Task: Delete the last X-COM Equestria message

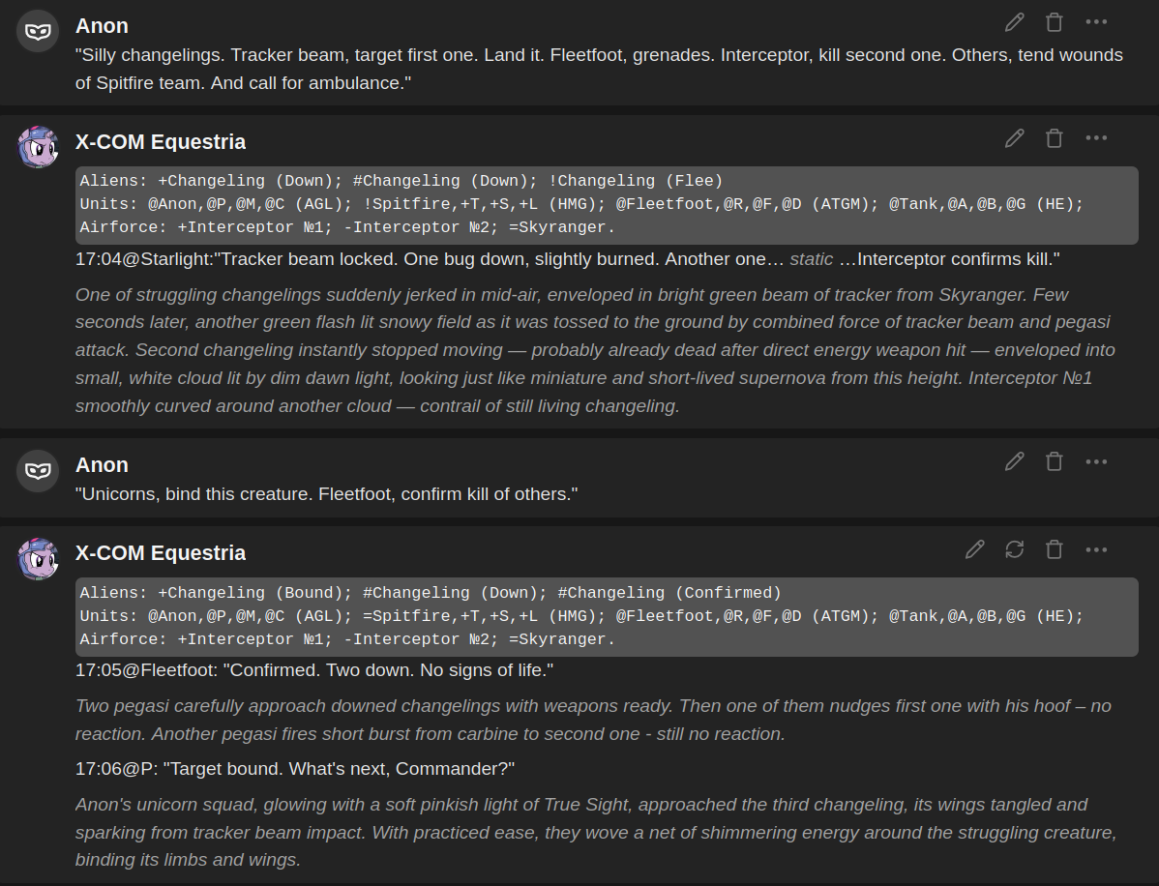Action: point(1055,549)
